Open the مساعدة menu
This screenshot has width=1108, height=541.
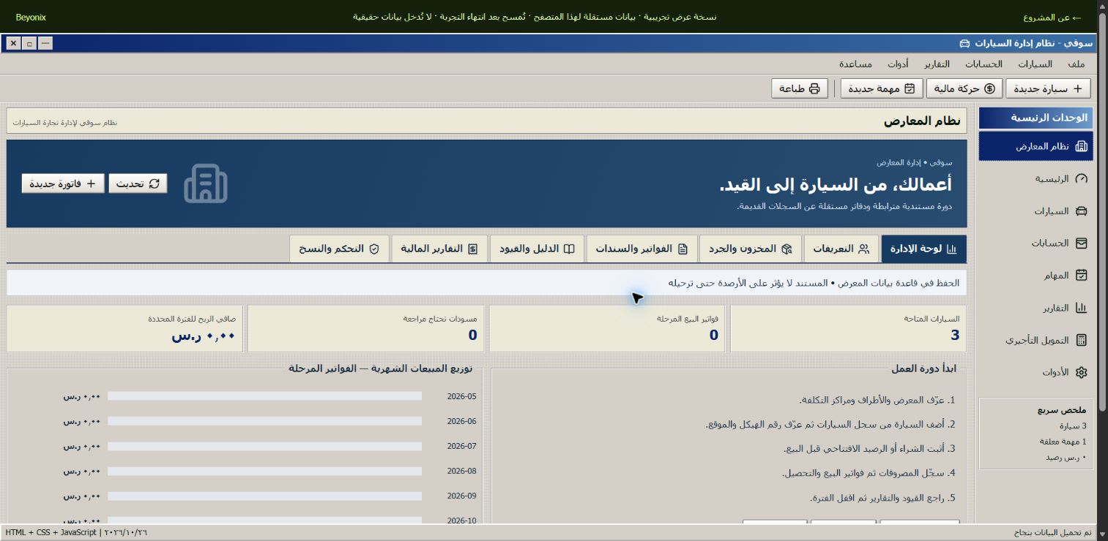pos(855,64)
